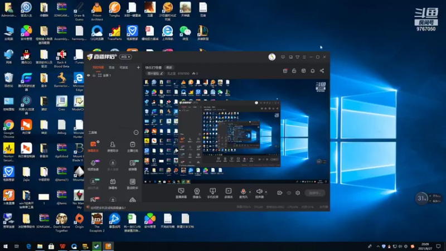Click the taskbar clock
Viewport: 446px width, 251px height.
tap(425, 247)
